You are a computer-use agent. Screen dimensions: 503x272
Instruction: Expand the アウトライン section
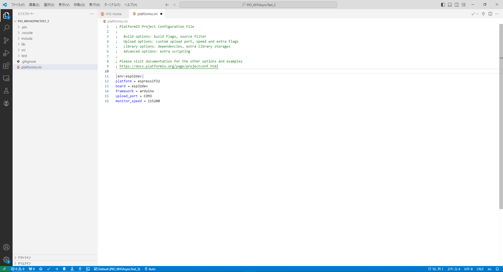click(x=24, y=258)
